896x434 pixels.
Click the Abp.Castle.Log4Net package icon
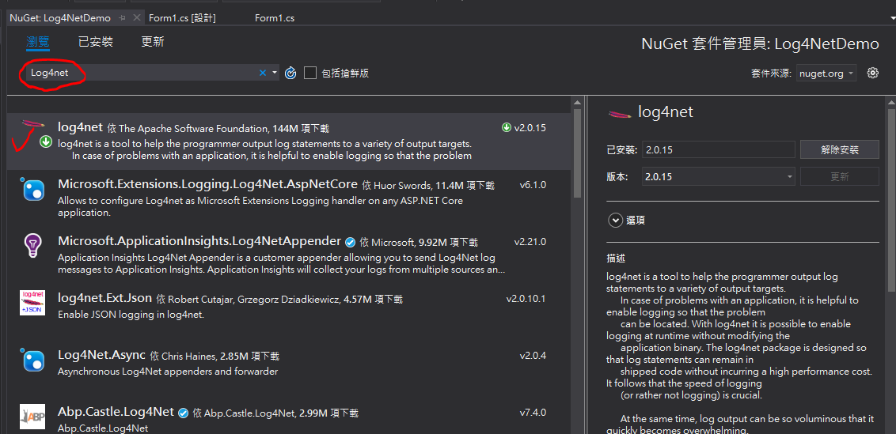(32, 416)
